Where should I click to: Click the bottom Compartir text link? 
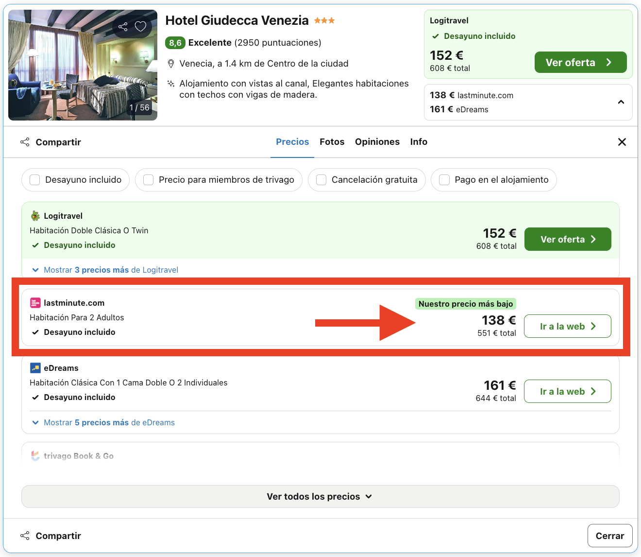pos(58,536)
